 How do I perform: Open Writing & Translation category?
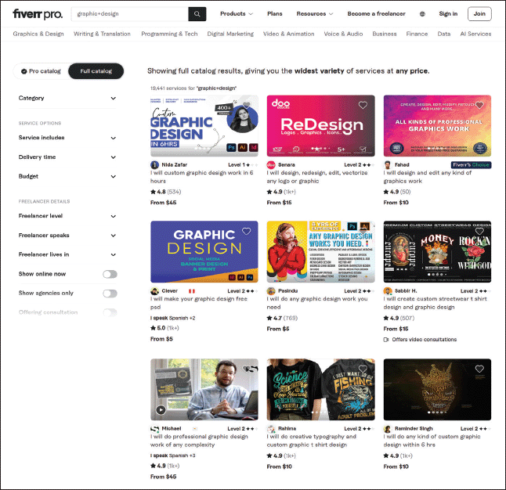click(102, 34)
